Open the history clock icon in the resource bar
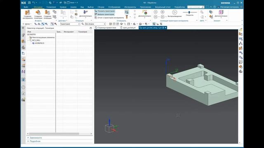This screenshot has width=264, height=148. click(24, 87)
